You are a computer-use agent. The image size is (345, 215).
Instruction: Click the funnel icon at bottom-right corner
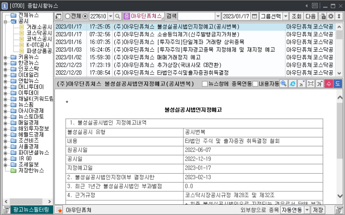[339, 210]
